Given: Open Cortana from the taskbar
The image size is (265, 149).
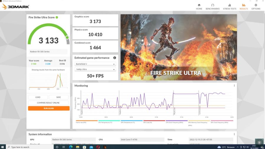Looking at the screenshot, I should pyautogui.click(x=57, y=147).
